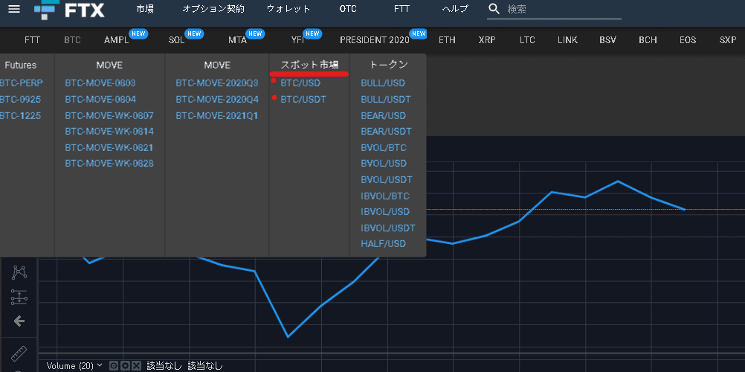
Task: Select SXP in the coin bar
Action: tap(728, 40)
